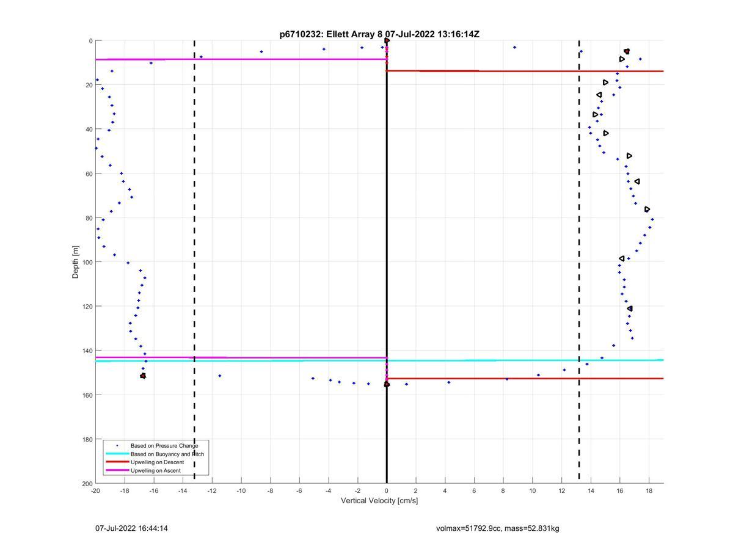This screenshot has width=733, height=543.
Task: Click the x-axis tick label '-4'
Action: tap(329, 491)
